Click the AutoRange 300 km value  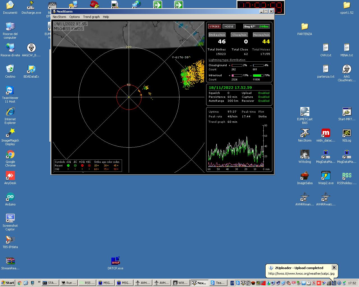233,101
